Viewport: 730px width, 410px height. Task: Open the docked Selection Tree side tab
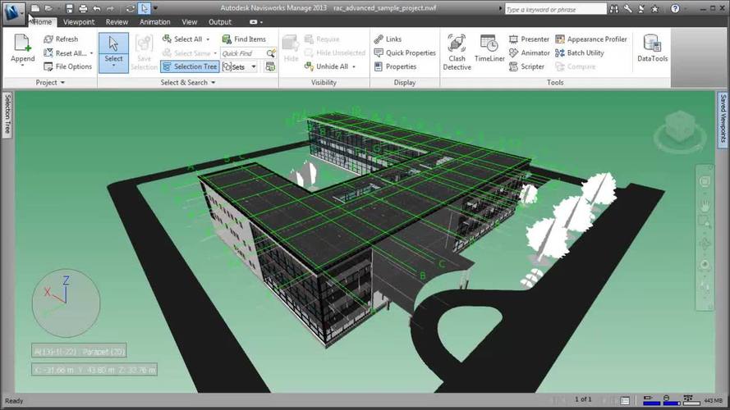(7, 114)
